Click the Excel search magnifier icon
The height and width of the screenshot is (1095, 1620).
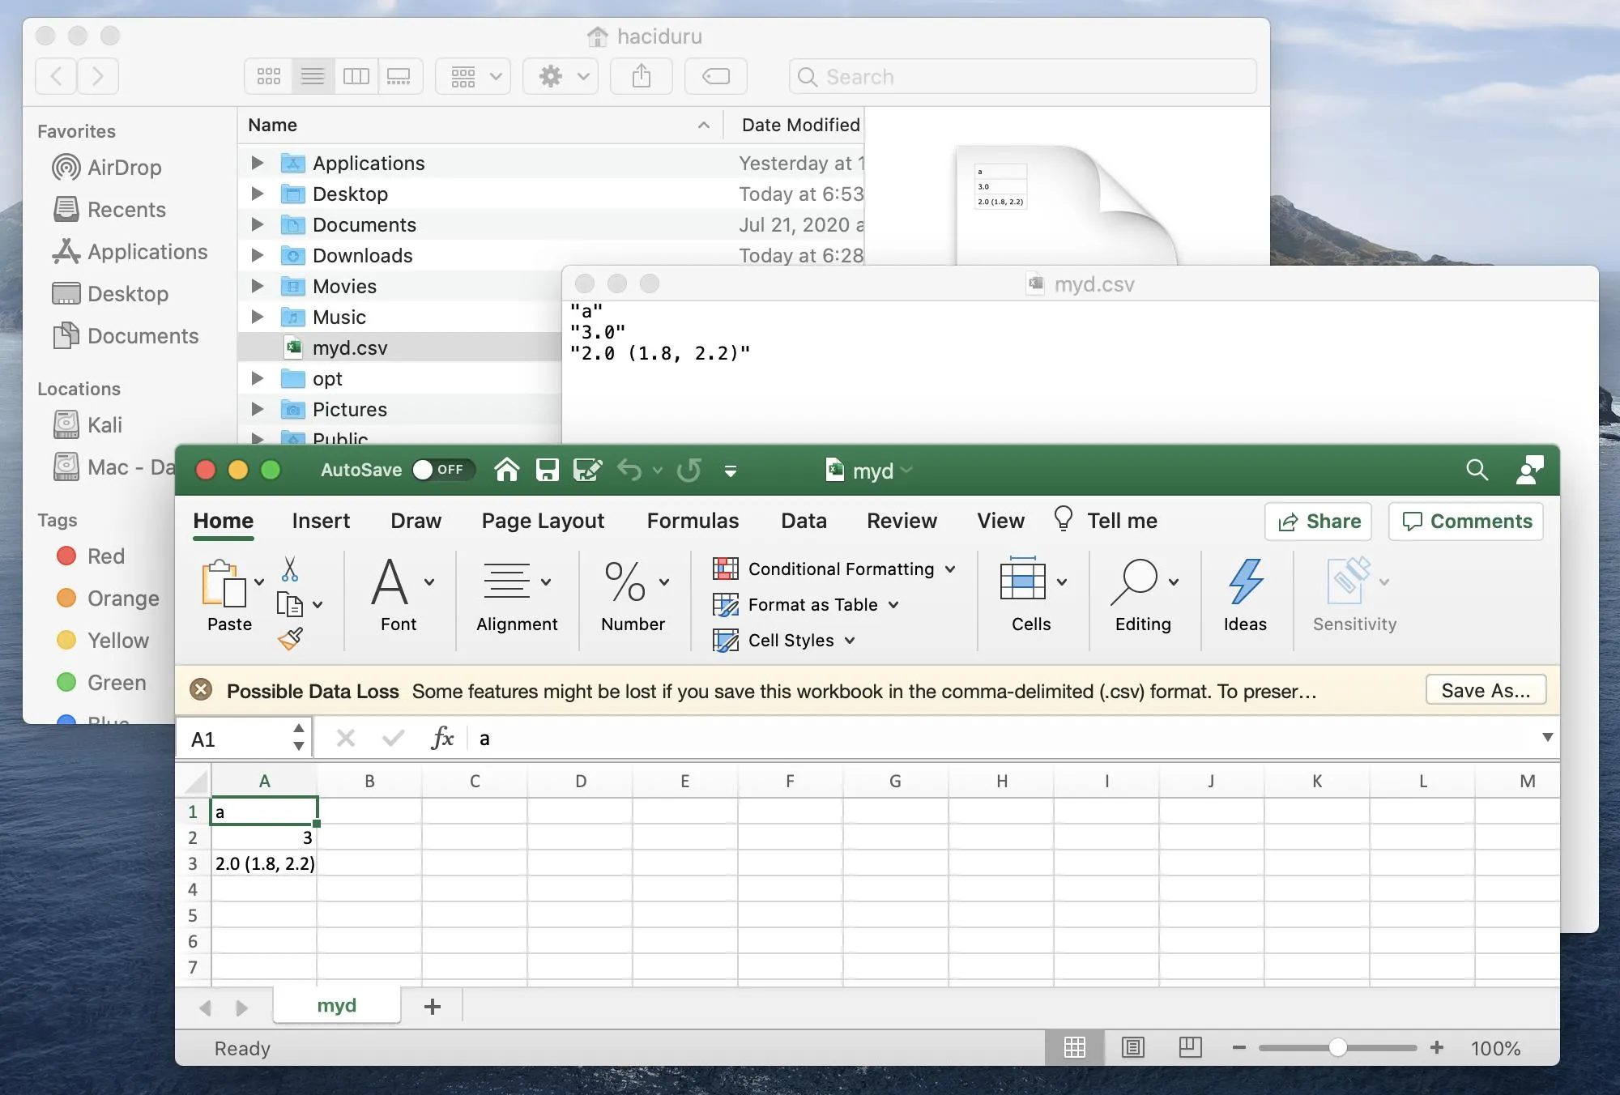[x=1477, y=471]
